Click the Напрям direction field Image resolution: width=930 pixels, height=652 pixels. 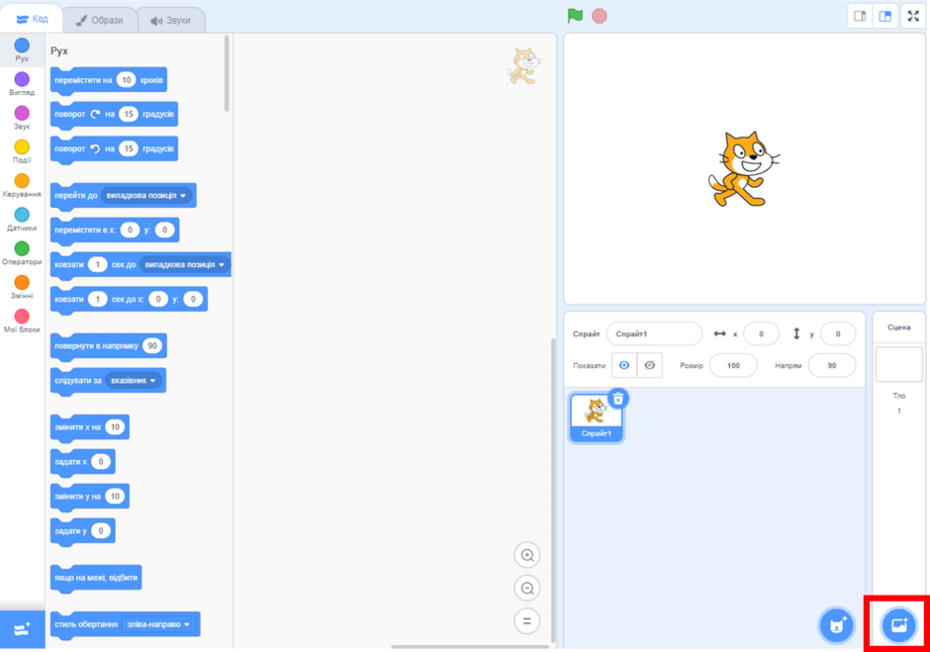[x=831, y=365]
